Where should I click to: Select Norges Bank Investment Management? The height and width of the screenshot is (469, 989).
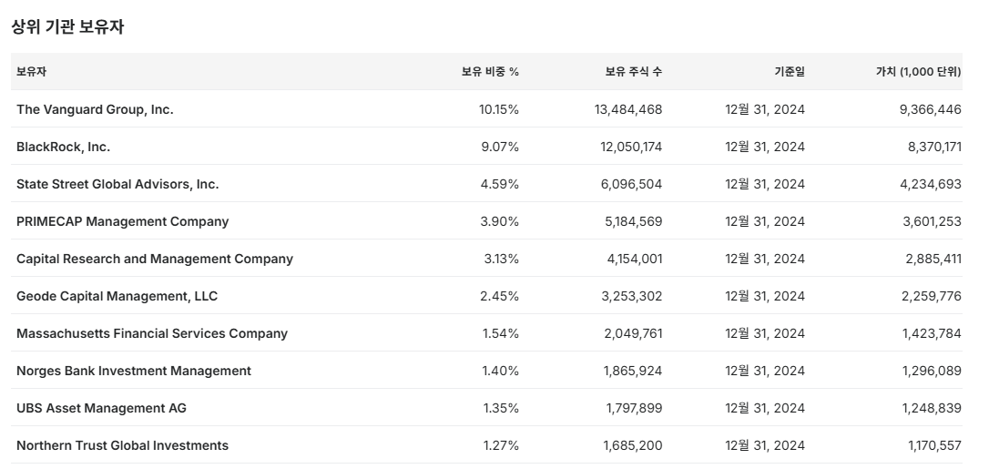pyautogui.click(x=134, y=371)
